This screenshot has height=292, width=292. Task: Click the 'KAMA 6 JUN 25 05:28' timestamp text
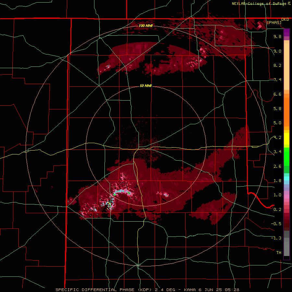212,290
